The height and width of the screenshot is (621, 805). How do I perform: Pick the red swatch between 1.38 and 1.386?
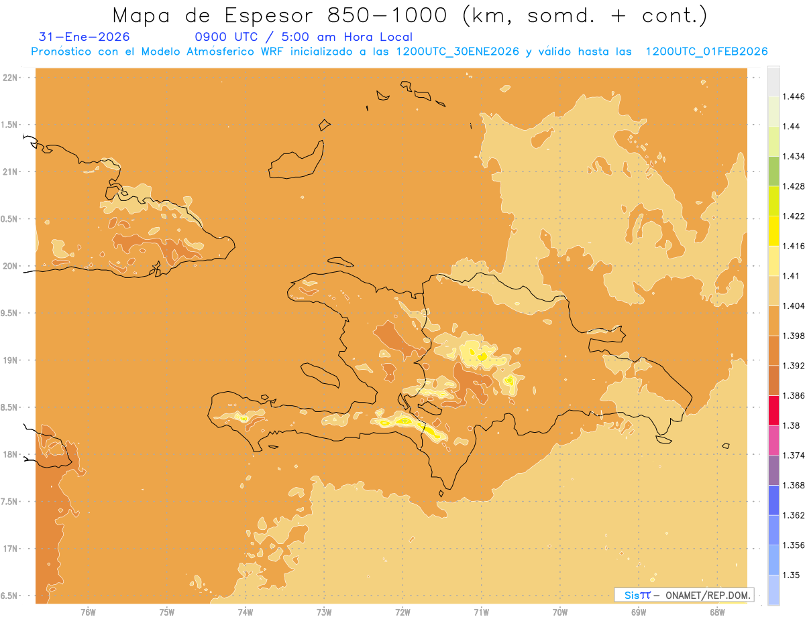[773, 410]
